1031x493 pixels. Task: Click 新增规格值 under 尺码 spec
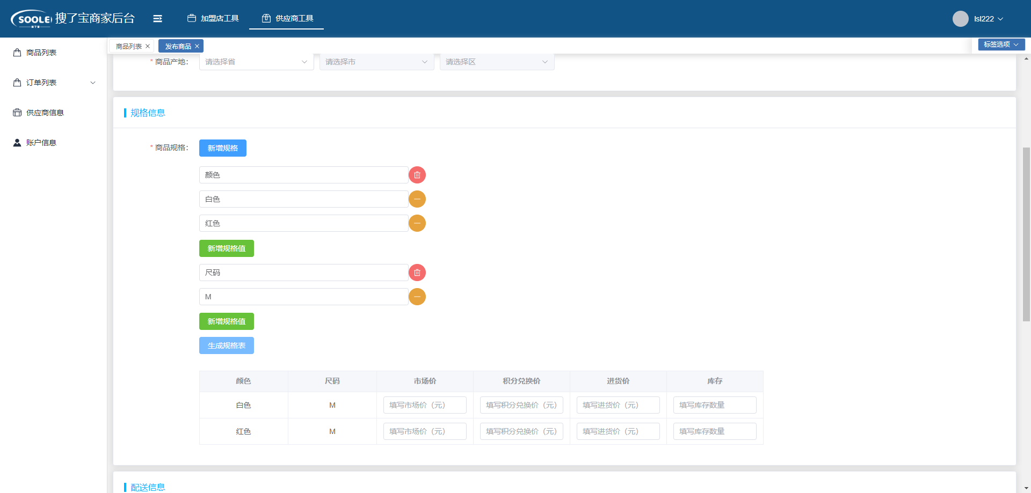click(226, 321)
